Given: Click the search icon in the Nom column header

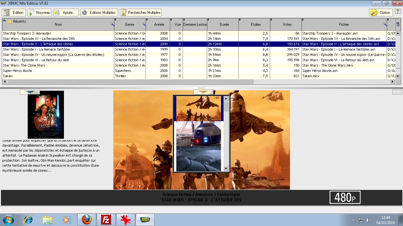Looking at the screenshot, I should (x=112, y=24).
